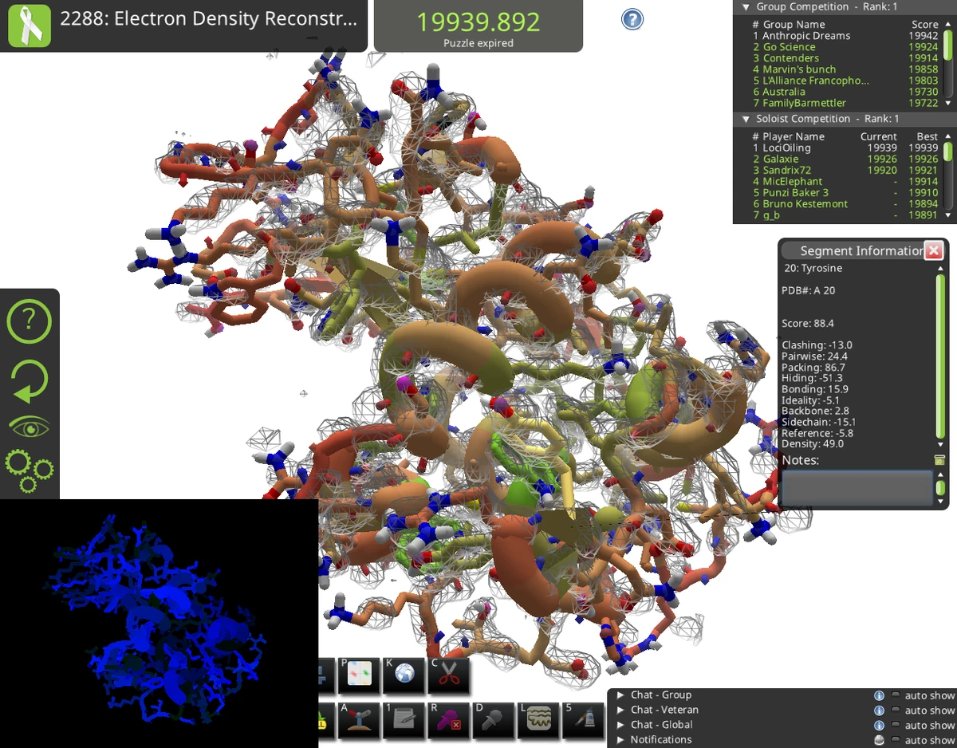The width and height of the screenshot is (957, 748).
Task: Open the Help panel via question mark icon
Action: (30, 321)
